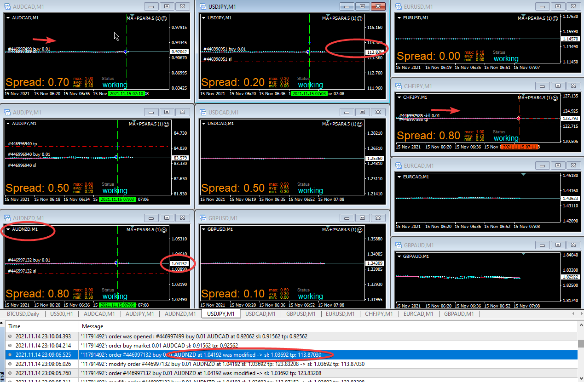Click the 'working' status text on GBPUSD chart
The width and height of the screenshot is (584, 382).
point(310,296)
